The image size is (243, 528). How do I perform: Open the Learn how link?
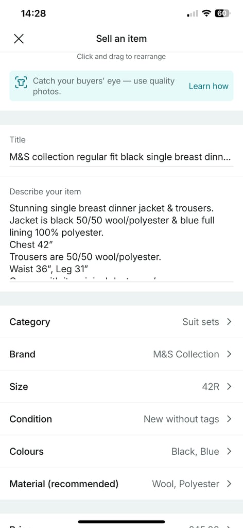click(x=209, y=86)
